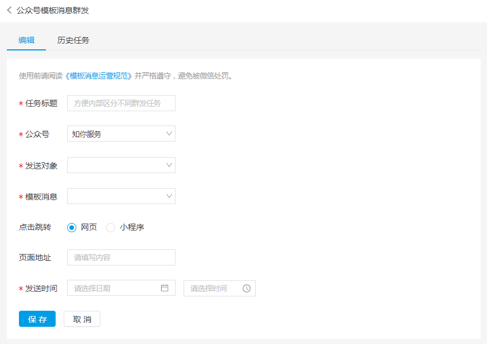
Task: Focus the 页面地址 input field
Action: [121, 257]
